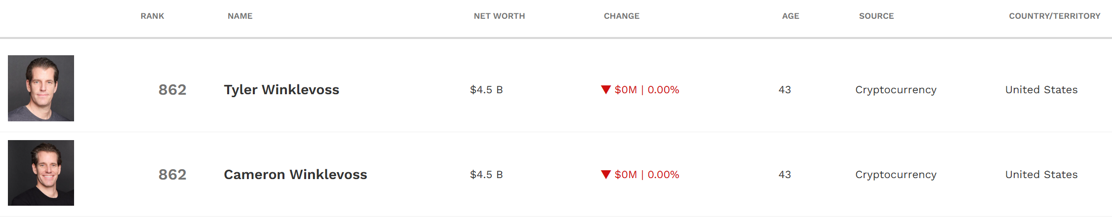The image size is (1112, 221).
Task: Click United States in Cameron's row
Action: (1041, 175)
